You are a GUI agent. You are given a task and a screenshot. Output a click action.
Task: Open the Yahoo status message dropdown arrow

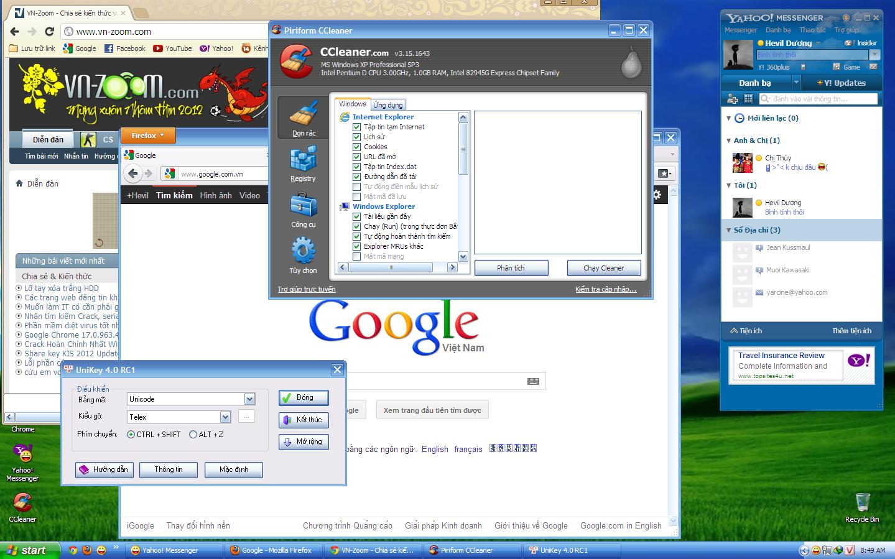[x=874, y=55]
